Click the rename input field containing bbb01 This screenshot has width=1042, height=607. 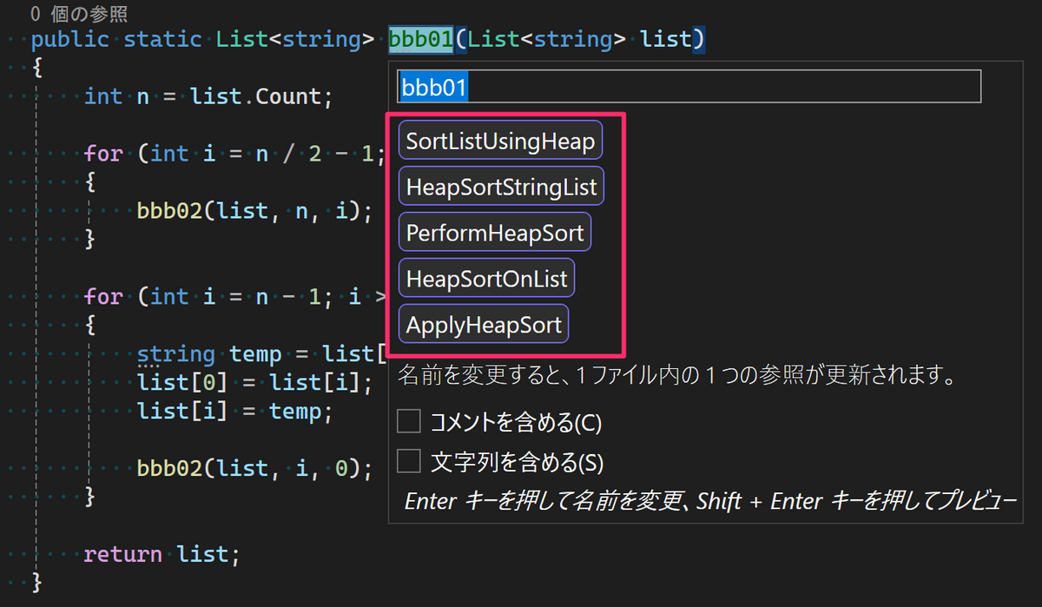[x=689, y=87]
